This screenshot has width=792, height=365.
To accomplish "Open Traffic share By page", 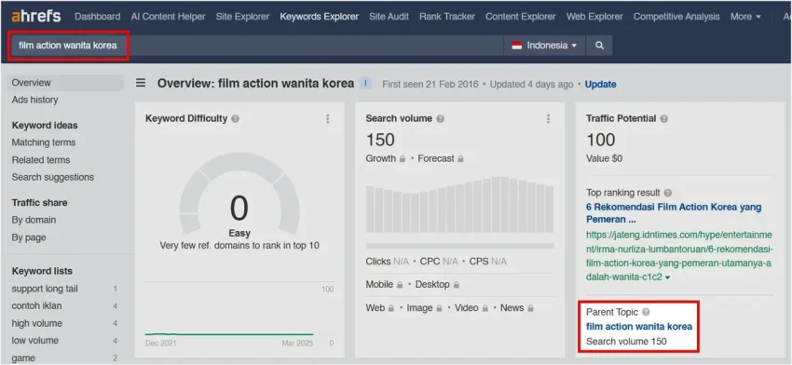I will point(29,237).
